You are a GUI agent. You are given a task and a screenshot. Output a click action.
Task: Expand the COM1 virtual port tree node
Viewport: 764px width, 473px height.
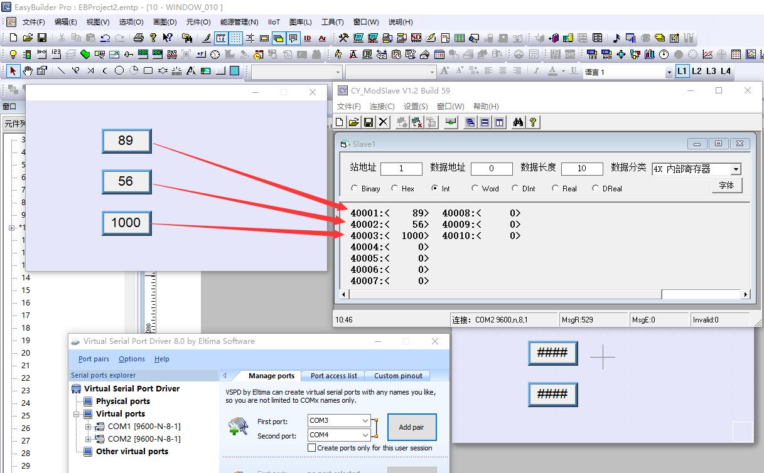(x=89, y=427)
